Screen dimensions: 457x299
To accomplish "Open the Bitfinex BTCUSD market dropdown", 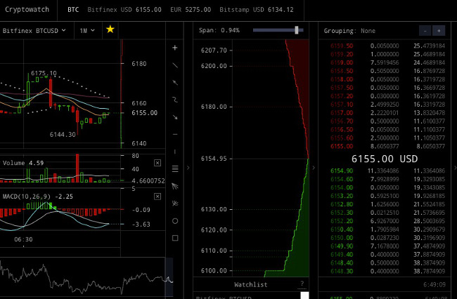I will click(34, 31).
